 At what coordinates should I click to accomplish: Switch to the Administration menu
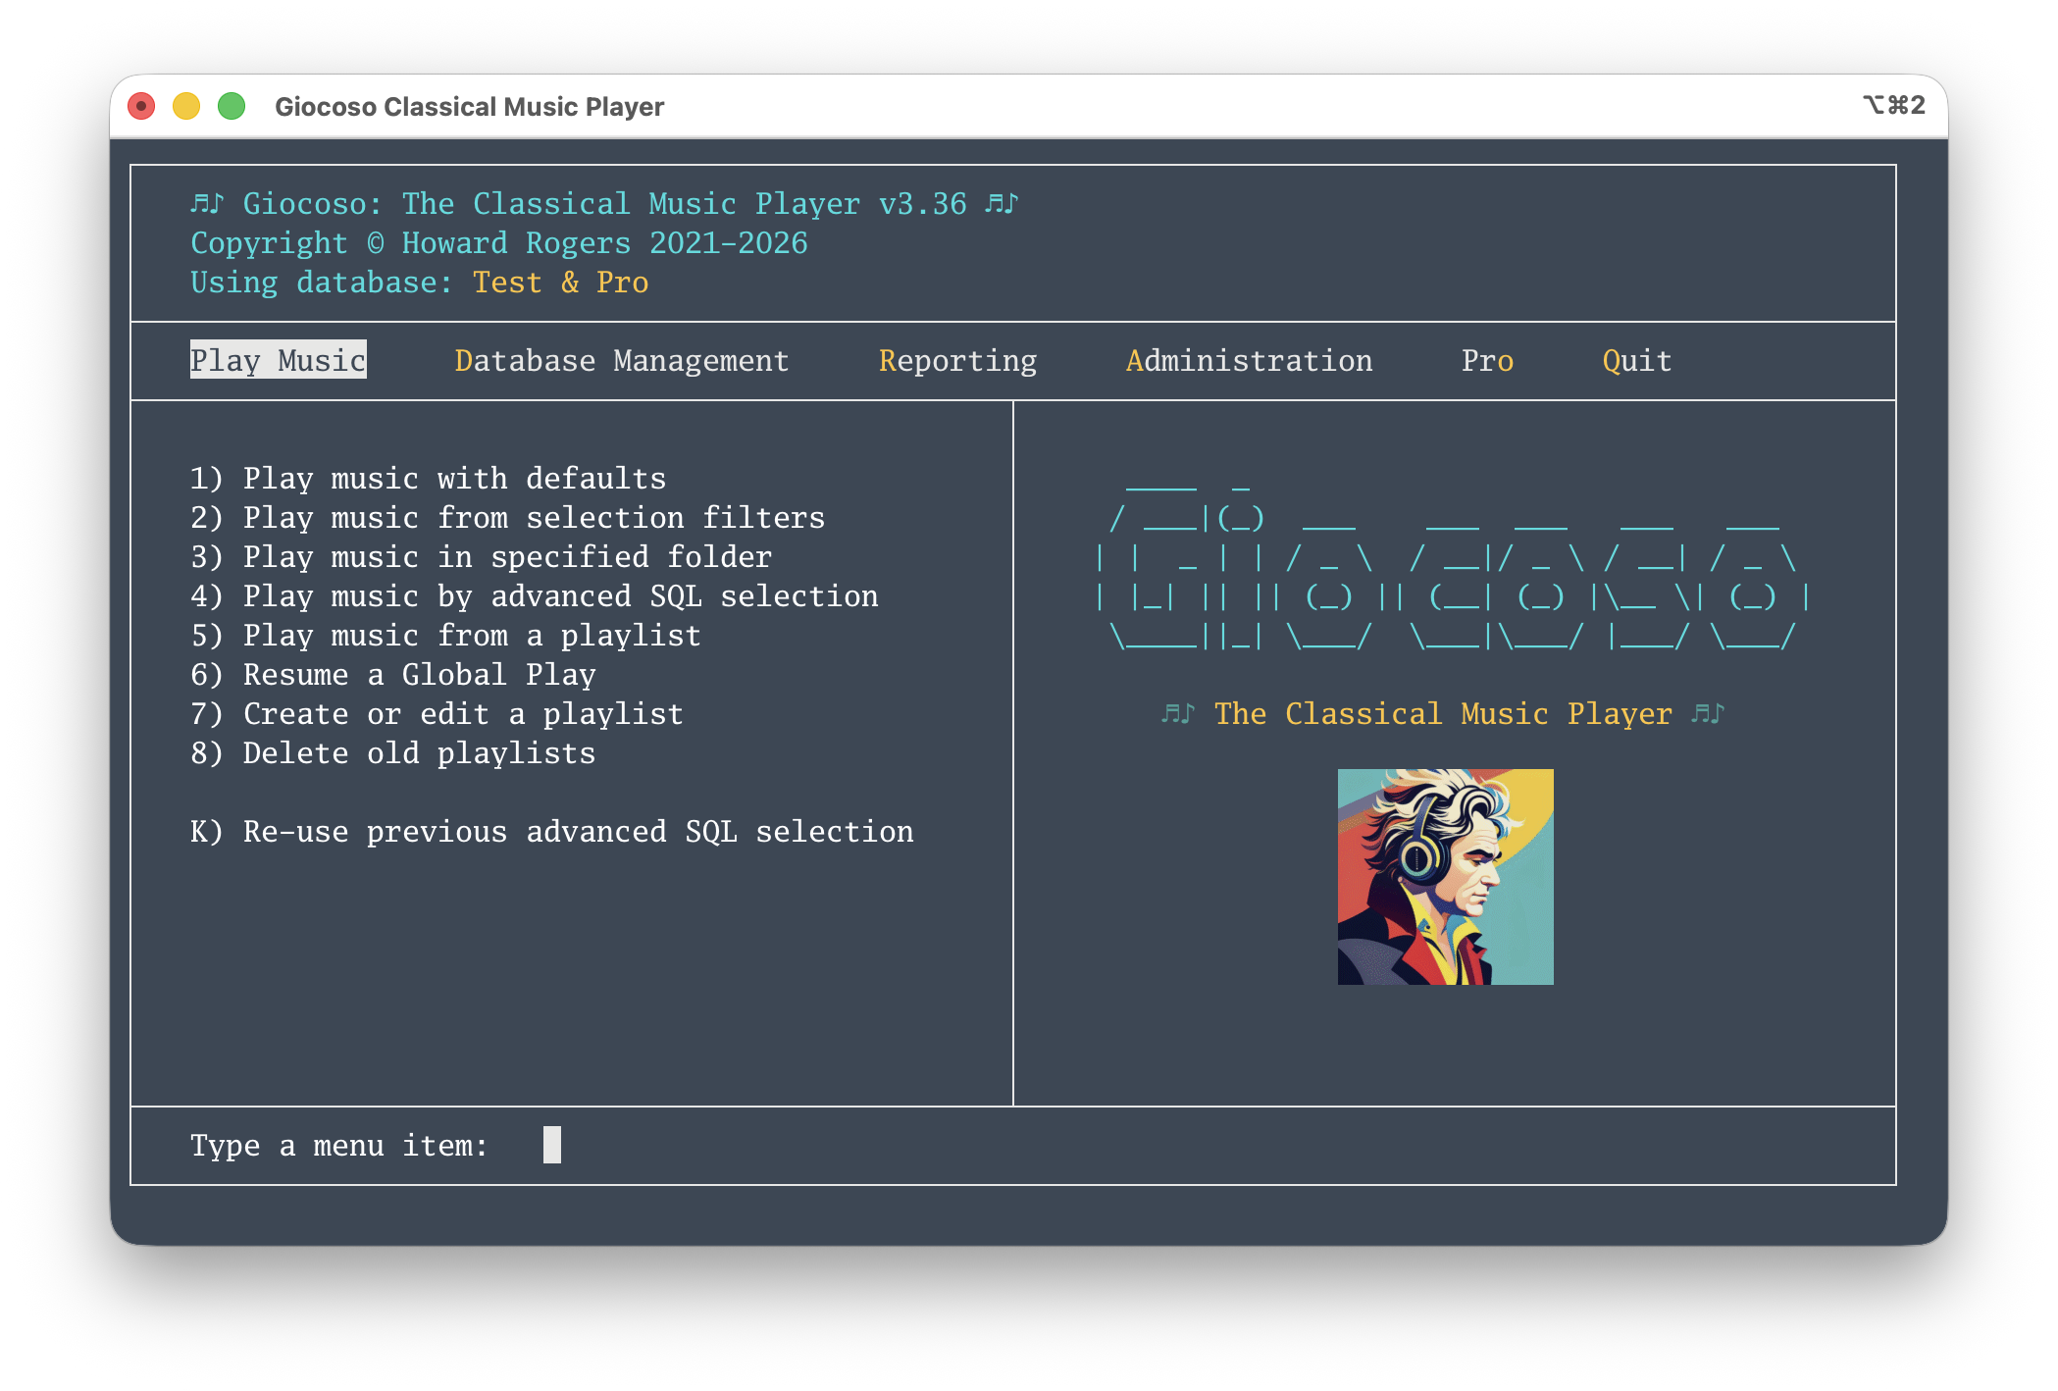pos(1249,360)
